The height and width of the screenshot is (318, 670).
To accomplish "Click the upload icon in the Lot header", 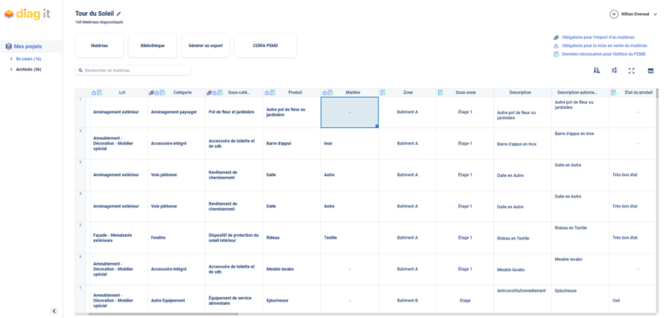I will 94,92.
